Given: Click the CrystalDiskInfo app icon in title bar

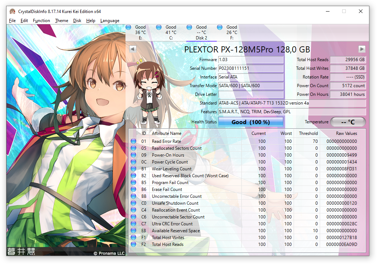Looking at the screenshot, I should coord(12,11).
